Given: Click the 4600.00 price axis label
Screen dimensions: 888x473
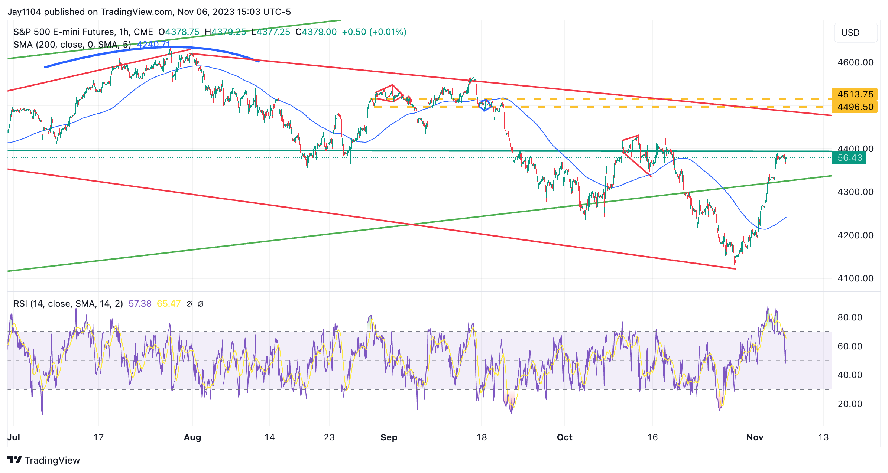Looking at the screenshot, I should [855, 62].
